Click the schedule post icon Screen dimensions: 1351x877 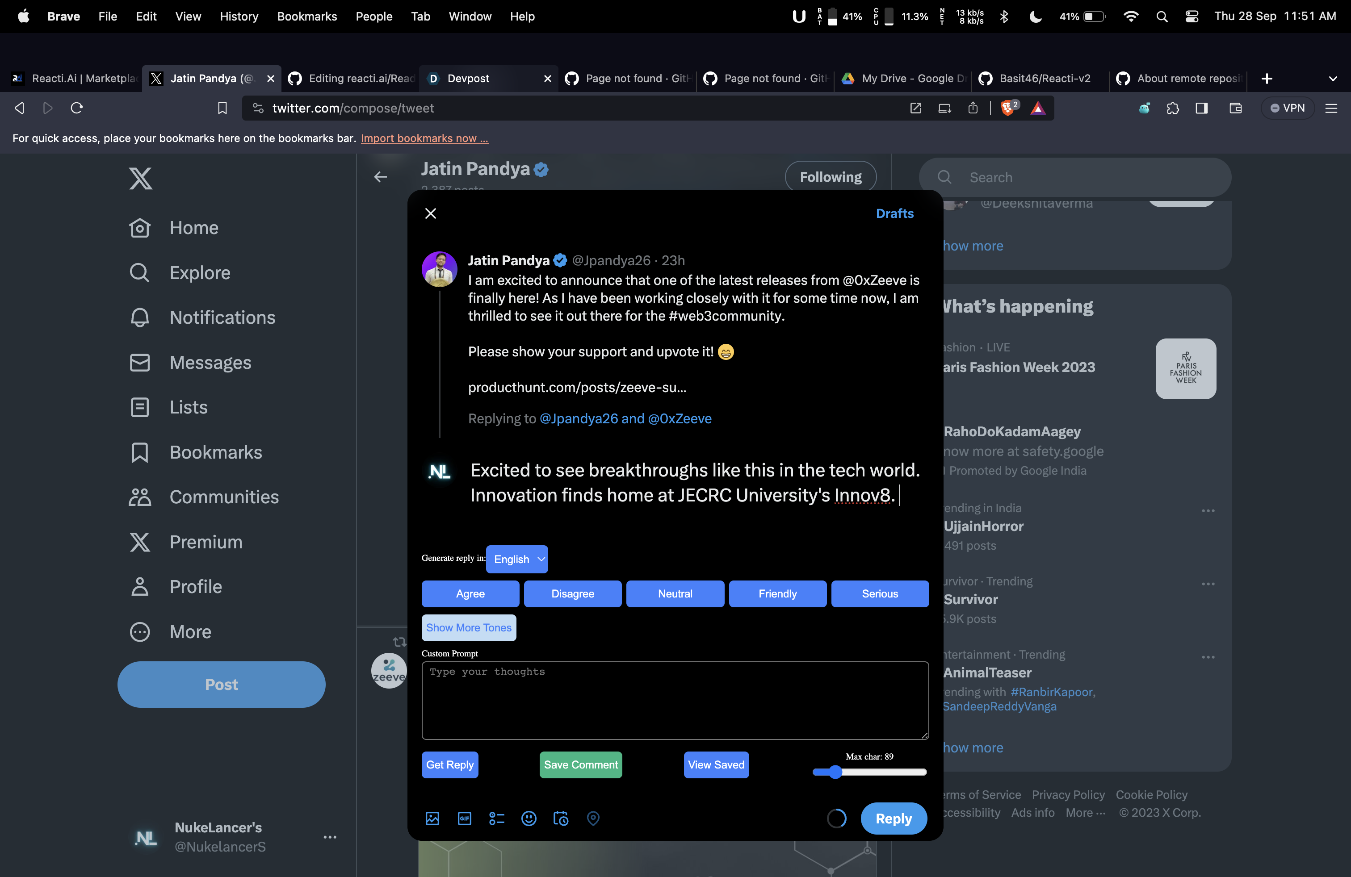[560, 818]
